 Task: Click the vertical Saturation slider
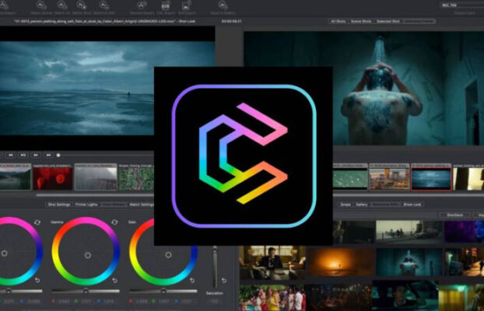point(215,267)
